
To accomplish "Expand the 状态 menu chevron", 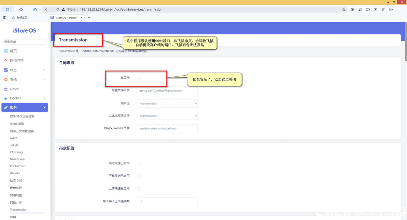I will point(44,70).
